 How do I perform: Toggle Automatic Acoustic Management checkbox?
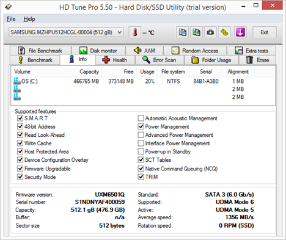click(x=141, y=118)
